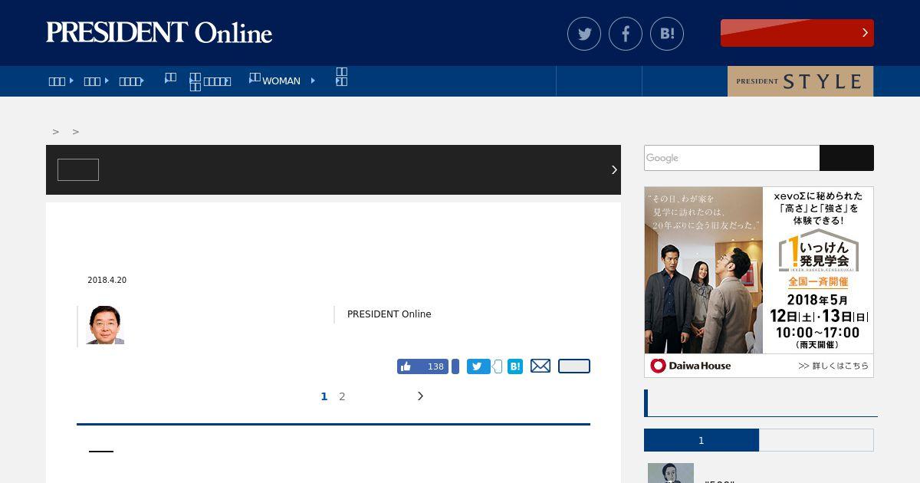Click the Twitter share count bubble

tap(497, 366)
